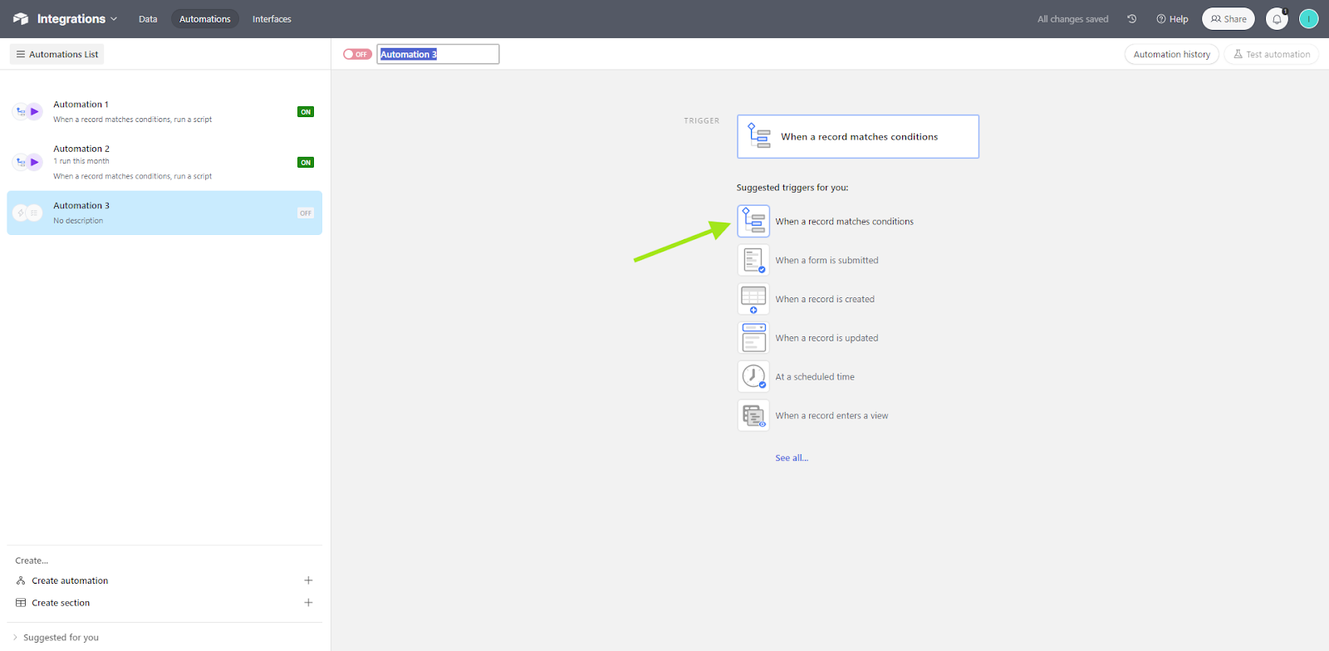Viewport: 1329px width, 651px height.
Task: Click the Share button
Action: coord(1228,18)
